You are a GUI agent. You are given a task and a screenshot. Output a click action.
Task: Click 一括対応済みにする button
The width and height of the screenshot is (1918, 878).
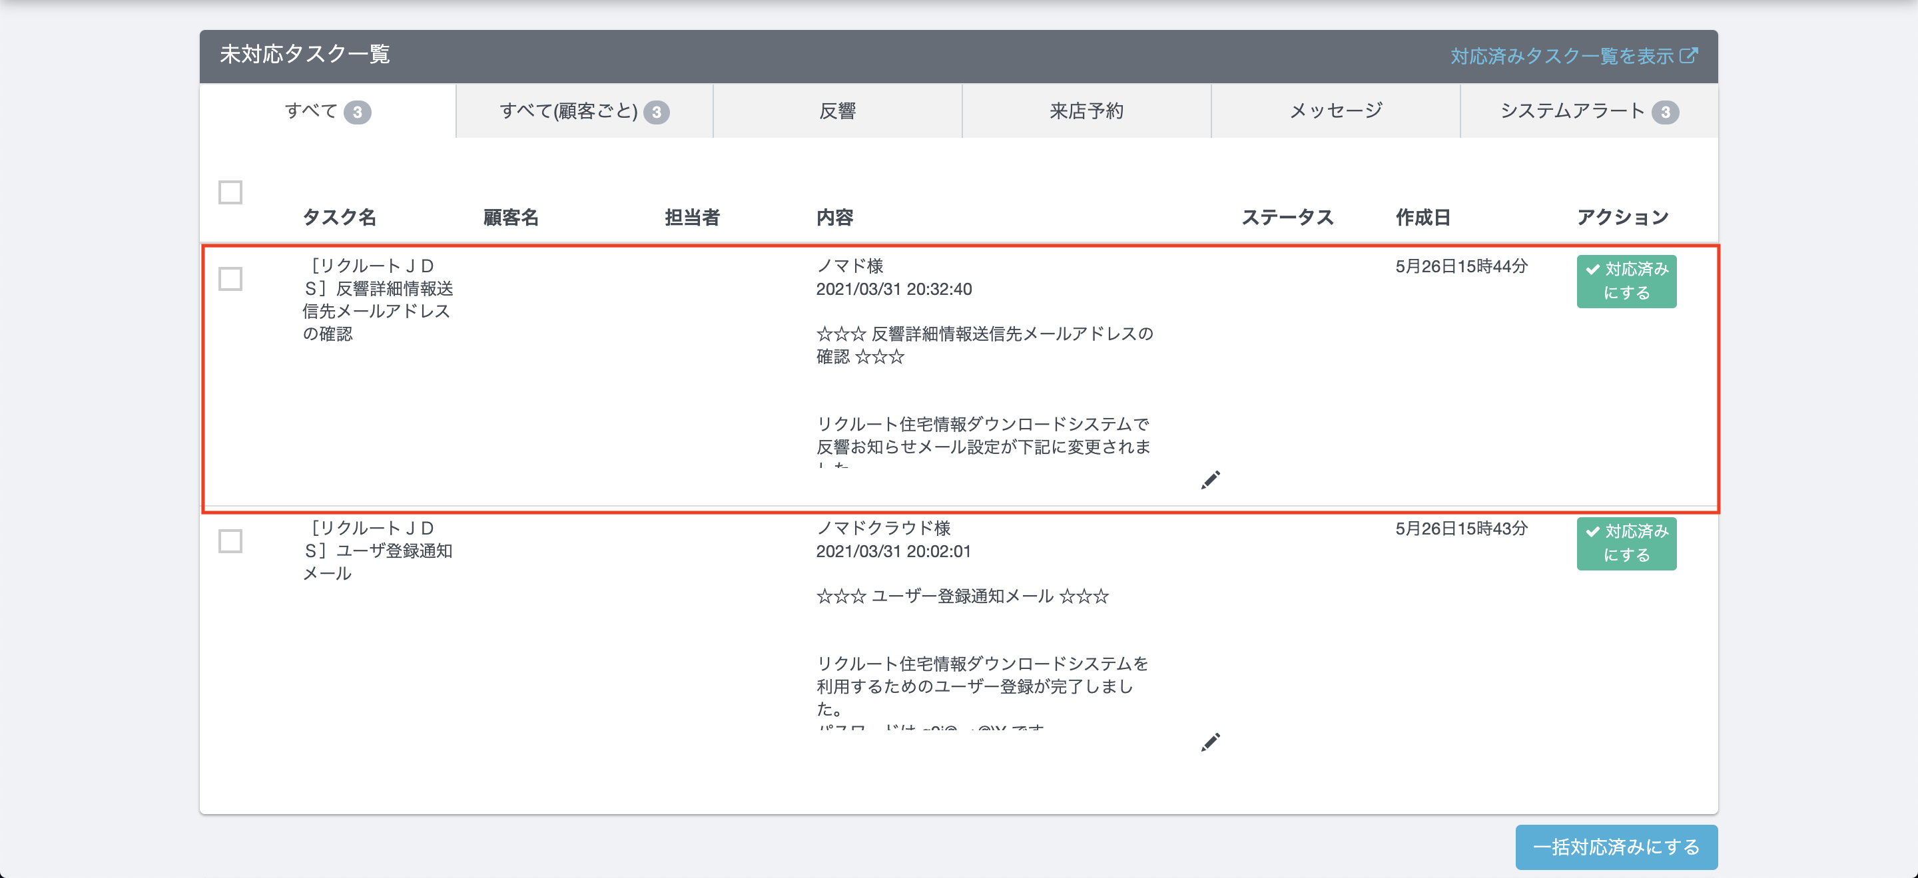click(x=1616, y=847)
